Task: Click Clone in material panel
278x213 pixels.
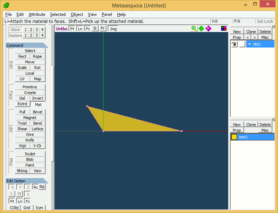Action: [x=251, y=125]
